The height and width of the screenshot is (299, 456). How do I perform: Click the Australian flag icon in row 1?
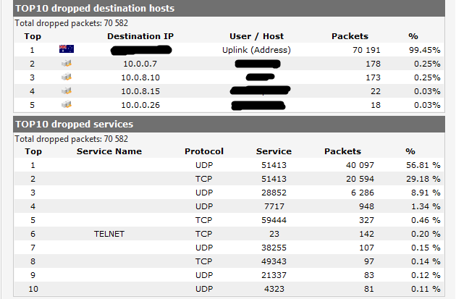click(67, 49)
